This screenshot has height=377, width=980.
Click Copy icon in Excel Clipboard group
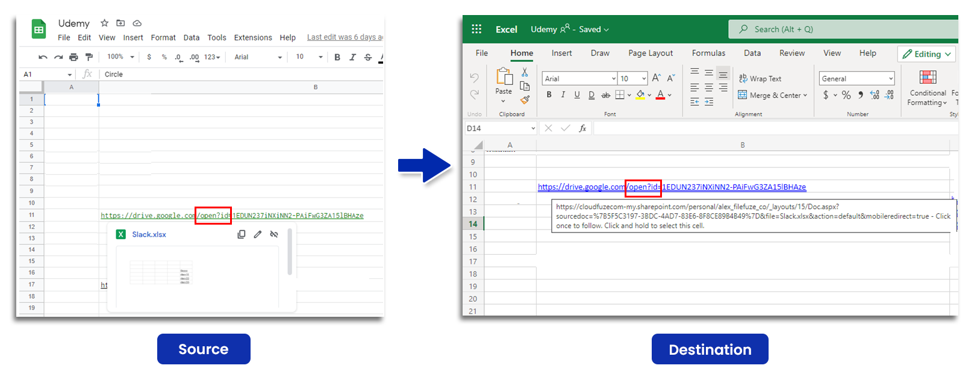click(x=525, y=86)
